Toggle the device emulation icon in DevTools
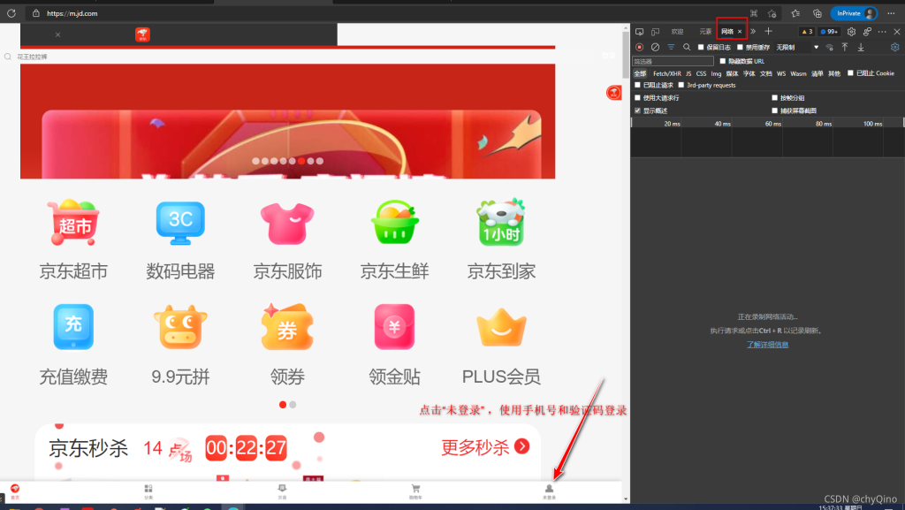The image size is (905, 510). click(x=655, y=32)
